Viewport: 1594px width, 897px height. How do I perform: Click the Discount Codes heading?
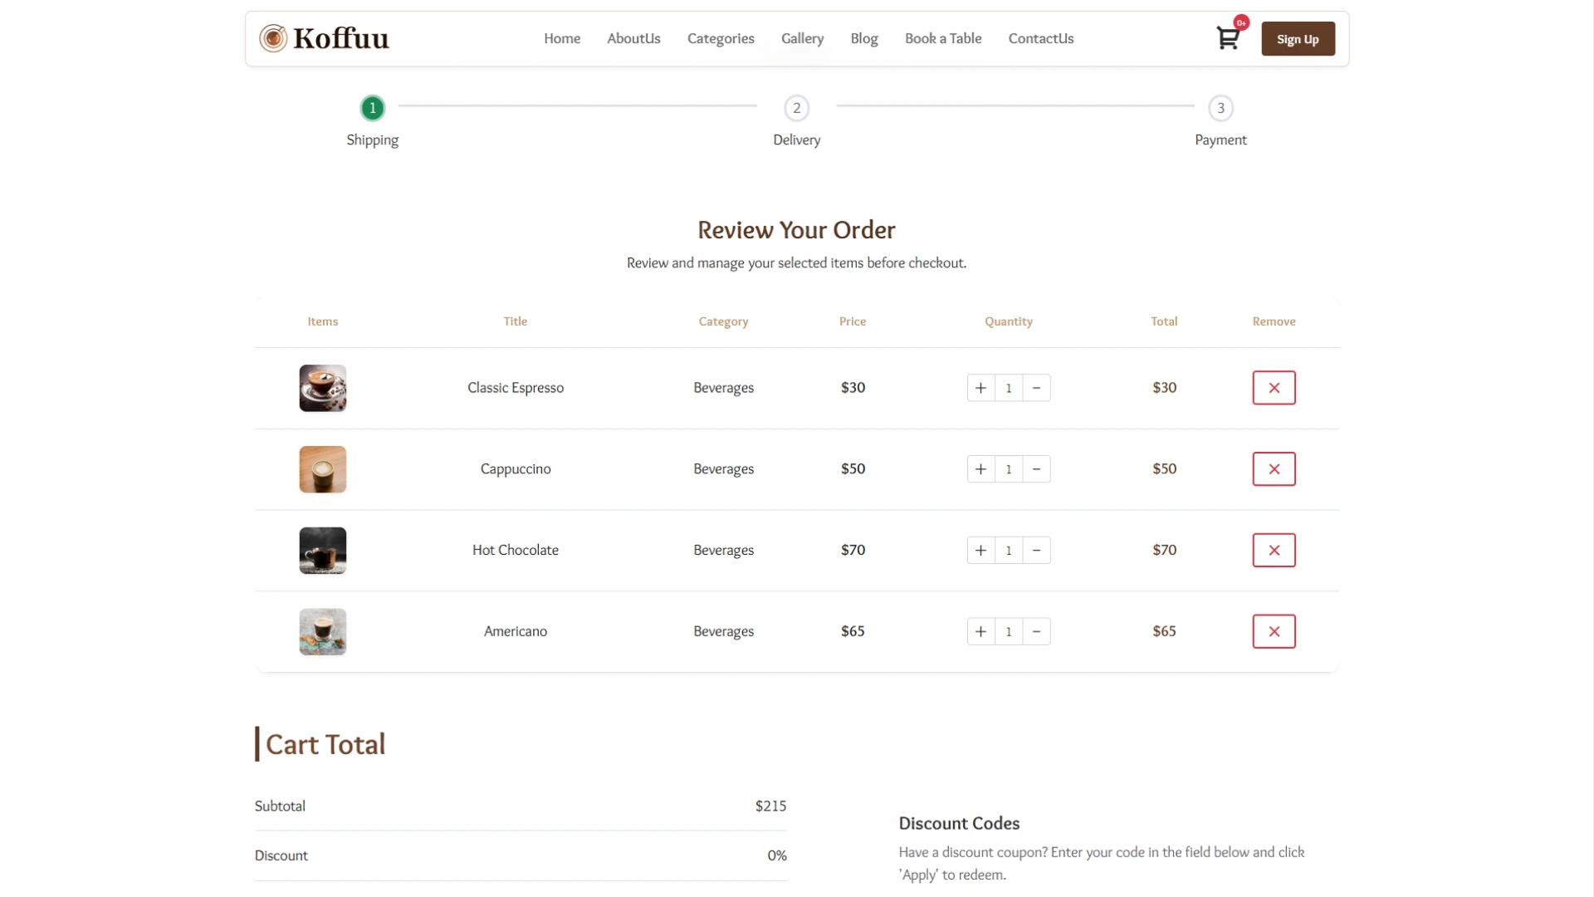(959, 823)
